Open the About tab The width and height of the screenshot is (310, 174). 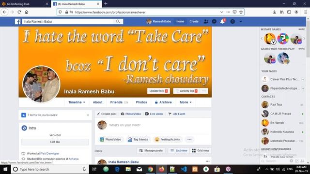pyautogui.click(x=98, y=102)
